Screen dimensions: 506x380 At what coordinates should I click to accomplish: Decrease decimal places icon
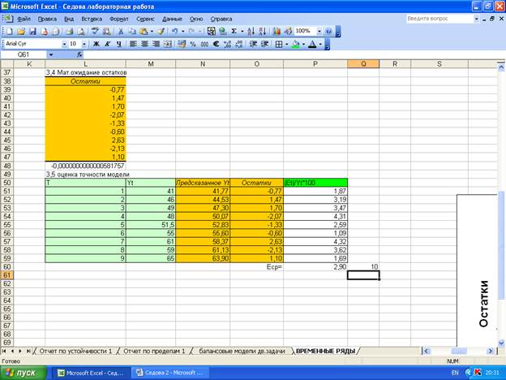click(239, 44)
